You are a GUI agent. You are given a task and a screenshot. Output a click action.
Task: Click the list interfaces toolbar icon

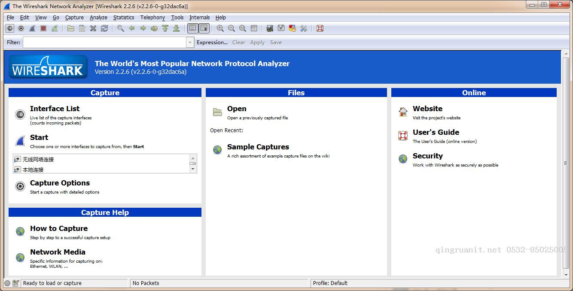pos(10,28)
